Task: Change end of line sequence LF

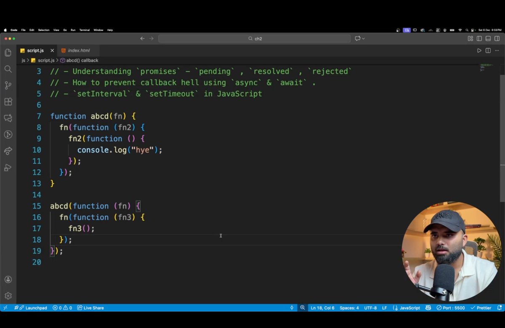Action: pos(385,308)
